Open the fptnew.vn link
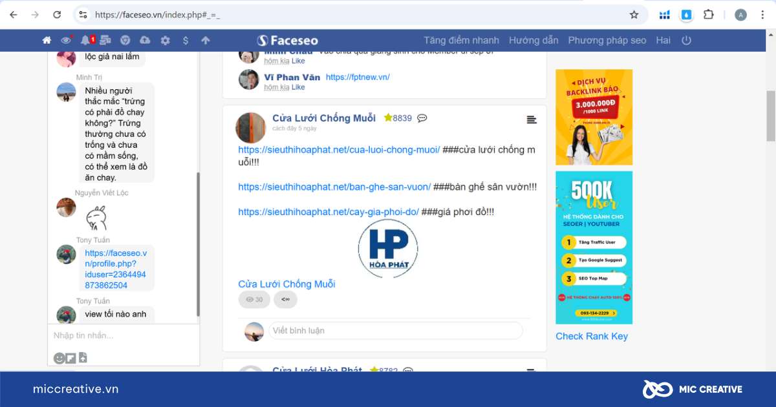 pyautogui.click(x=358, y=77)
